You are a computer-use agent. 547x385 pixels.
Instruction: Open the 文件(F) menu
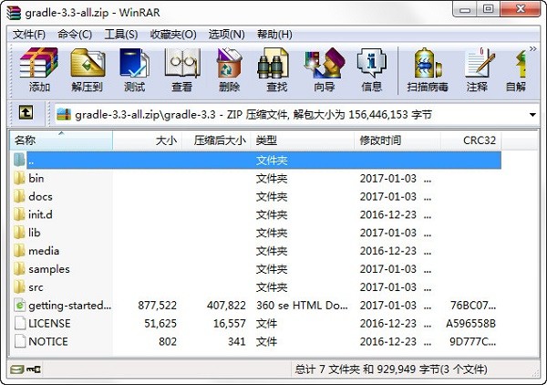coord(29,34)
